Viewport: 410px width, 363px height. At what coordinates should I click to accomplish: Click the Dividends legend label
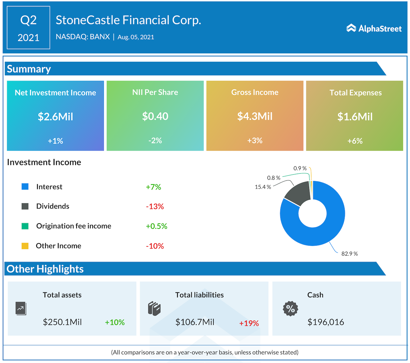click(x=53, y=206)
